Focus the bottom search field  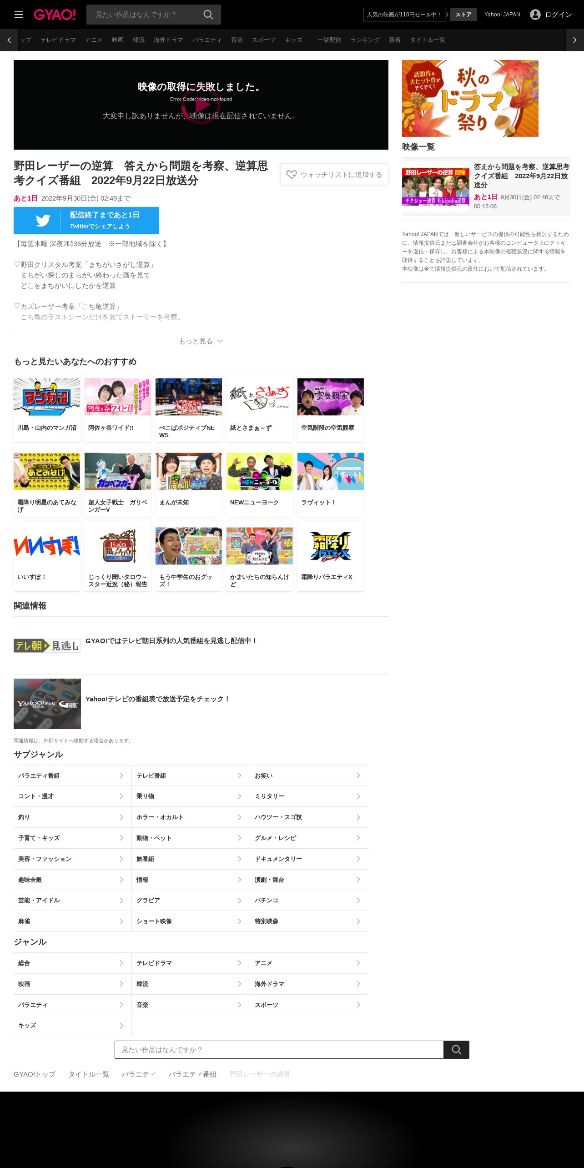[279, 1050]
